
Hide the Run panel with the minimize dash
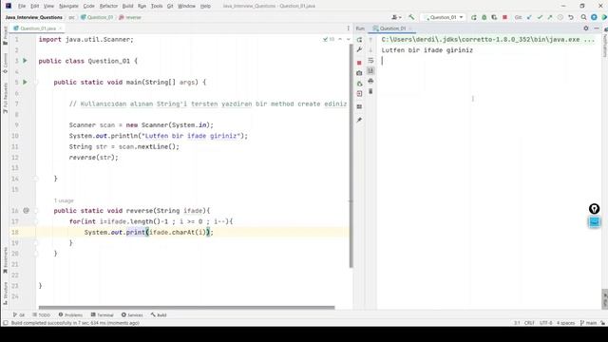pyautogui.click(x=597, y=28)
